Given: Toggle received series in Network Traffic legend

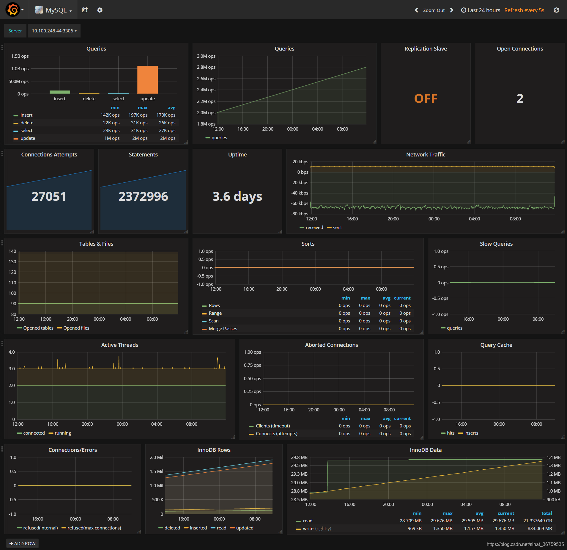Looking at the screenshot, I should tap(314, 227).
